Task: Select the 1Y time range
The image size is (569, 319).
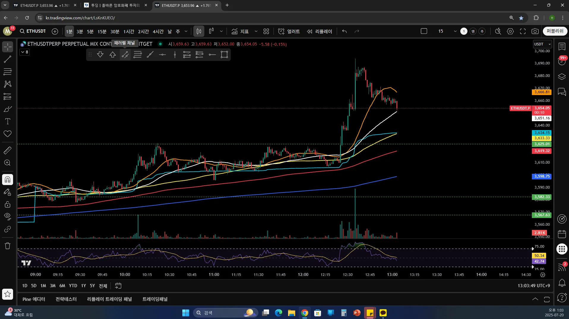Action: 83,286
